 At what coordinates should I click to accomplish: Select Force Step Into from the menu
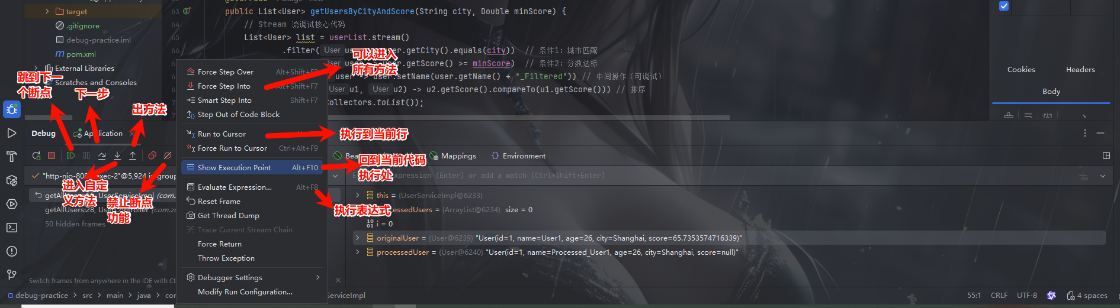point(252,86)
